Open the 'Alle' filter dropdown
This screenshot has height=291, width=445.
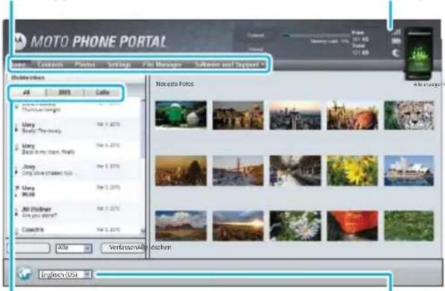point(74,248)
